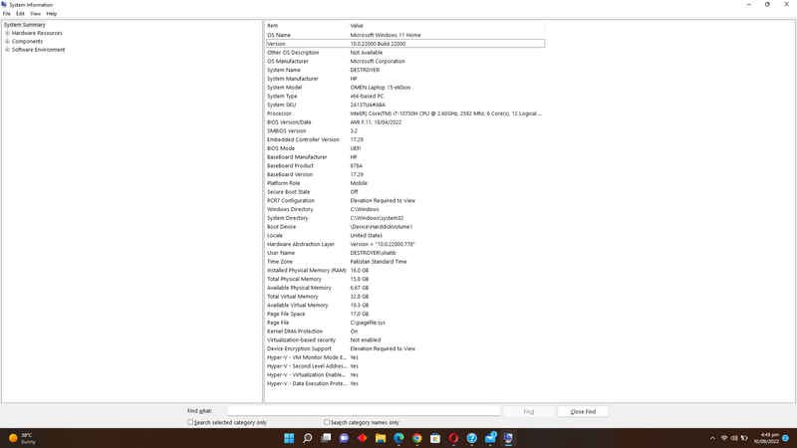Select Software Environment tree item
The width and height of the screenshot is (797, 448).
[39, 50]
